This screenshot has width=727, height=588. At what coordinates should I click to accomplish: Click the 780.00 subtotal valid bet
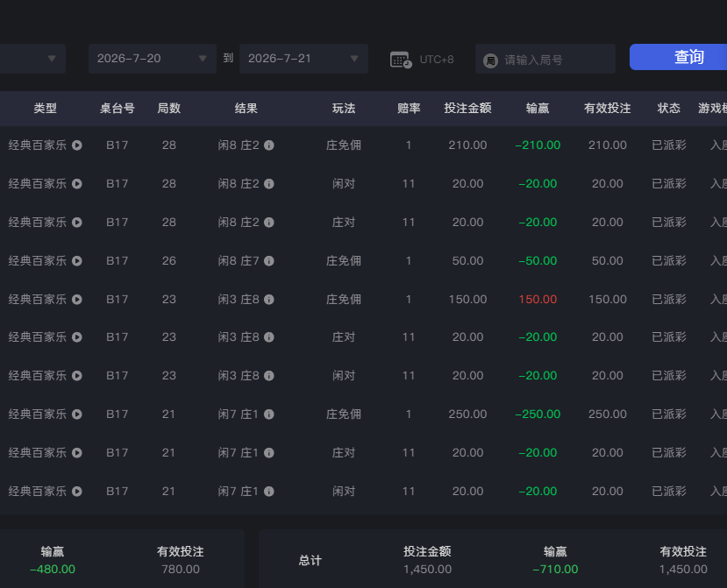pos(181,569)
